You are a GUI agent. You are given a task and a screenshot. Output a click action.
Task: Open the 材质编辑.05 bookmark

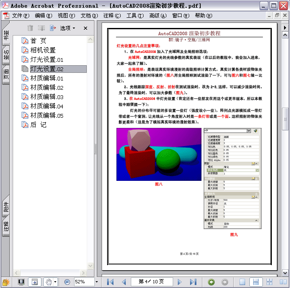coord(47,116)
